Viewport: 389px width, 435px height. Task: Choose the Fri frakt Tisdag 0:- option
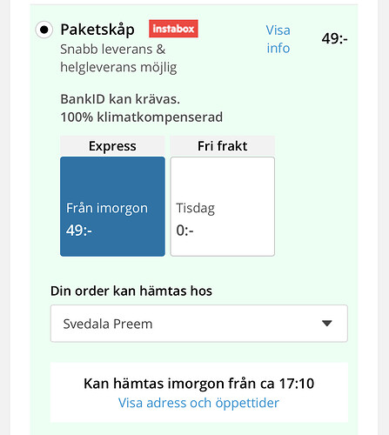223,206
